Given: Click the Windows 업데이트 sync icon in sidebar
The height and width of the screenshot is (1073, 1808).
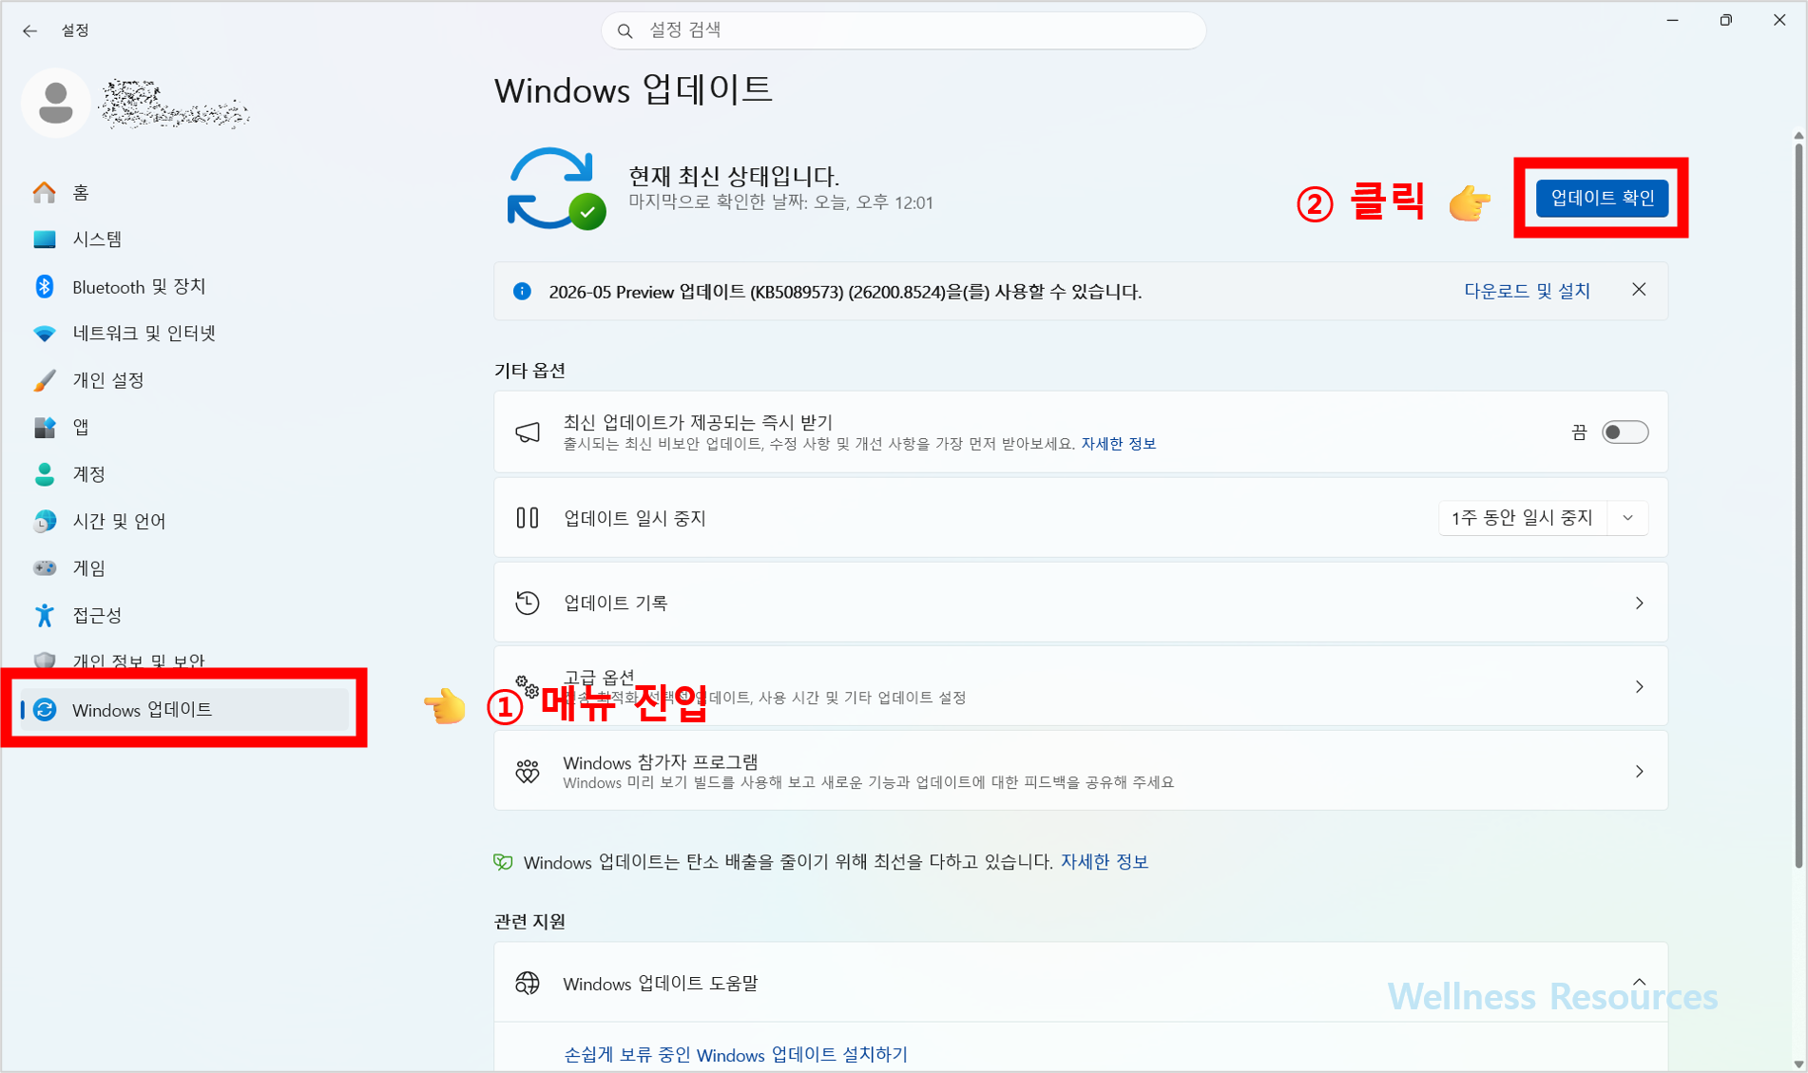Looking at the screenshot, I should [x=45, y=710].
